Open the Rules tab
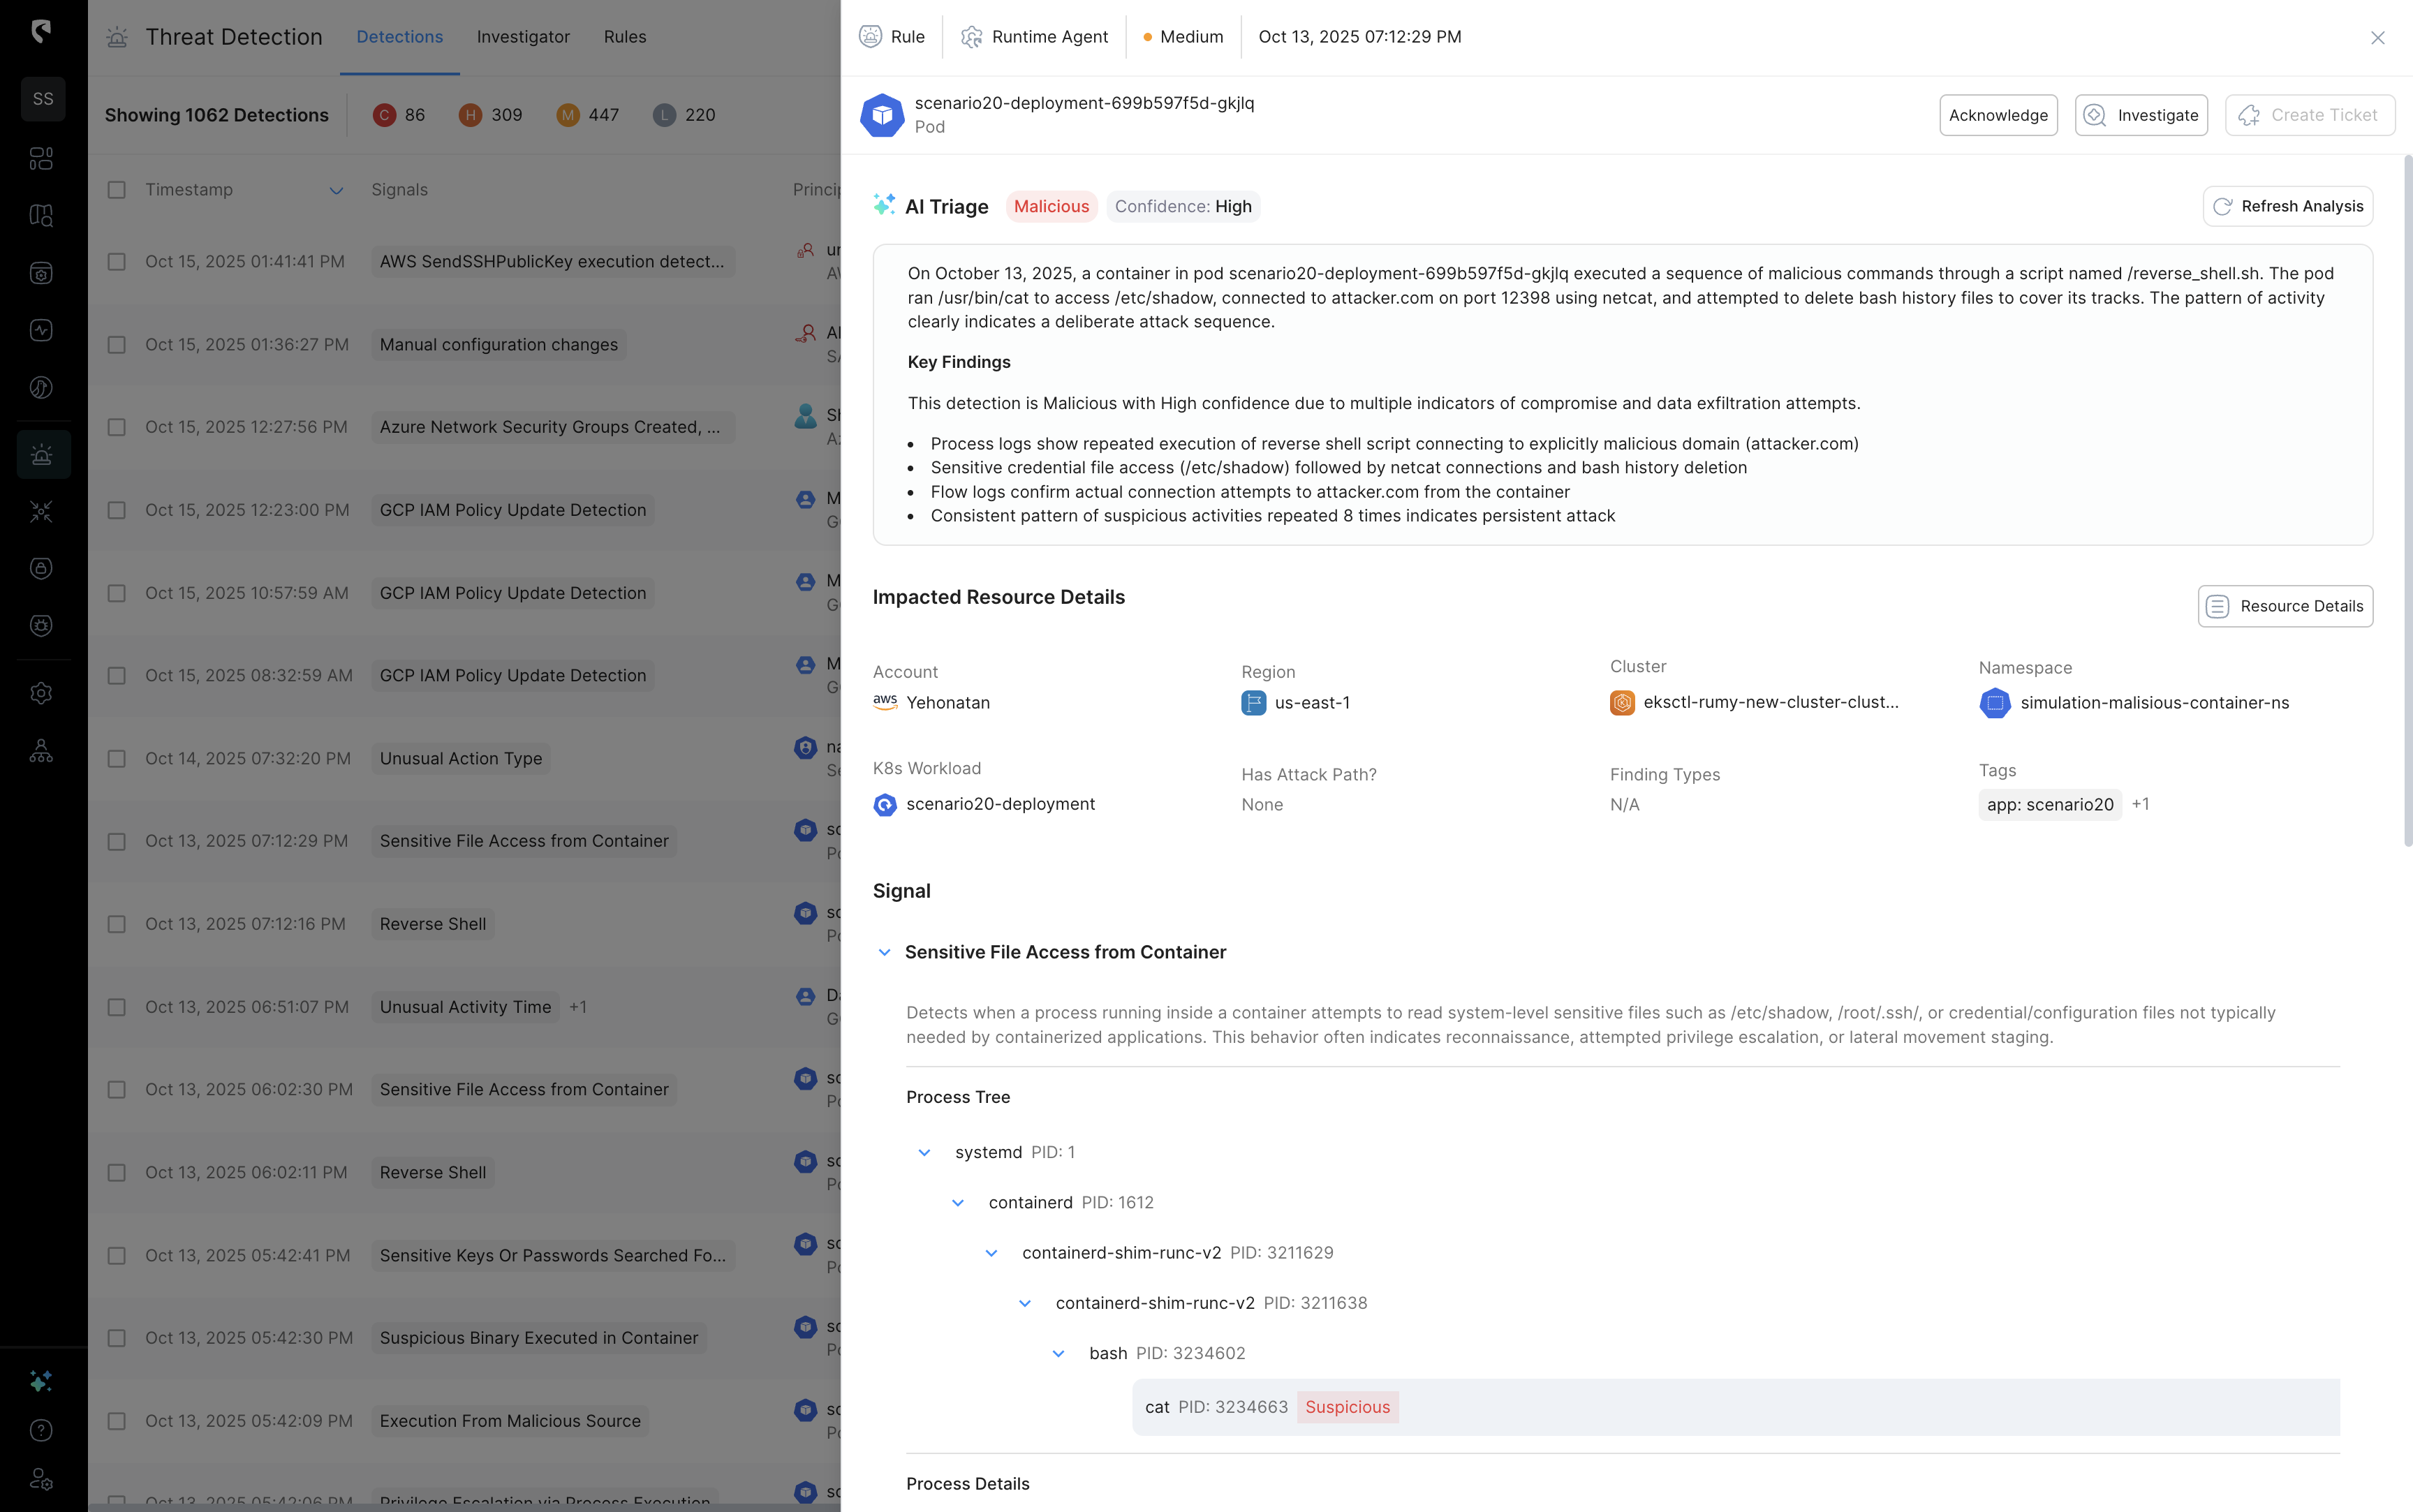 point(624,37)
